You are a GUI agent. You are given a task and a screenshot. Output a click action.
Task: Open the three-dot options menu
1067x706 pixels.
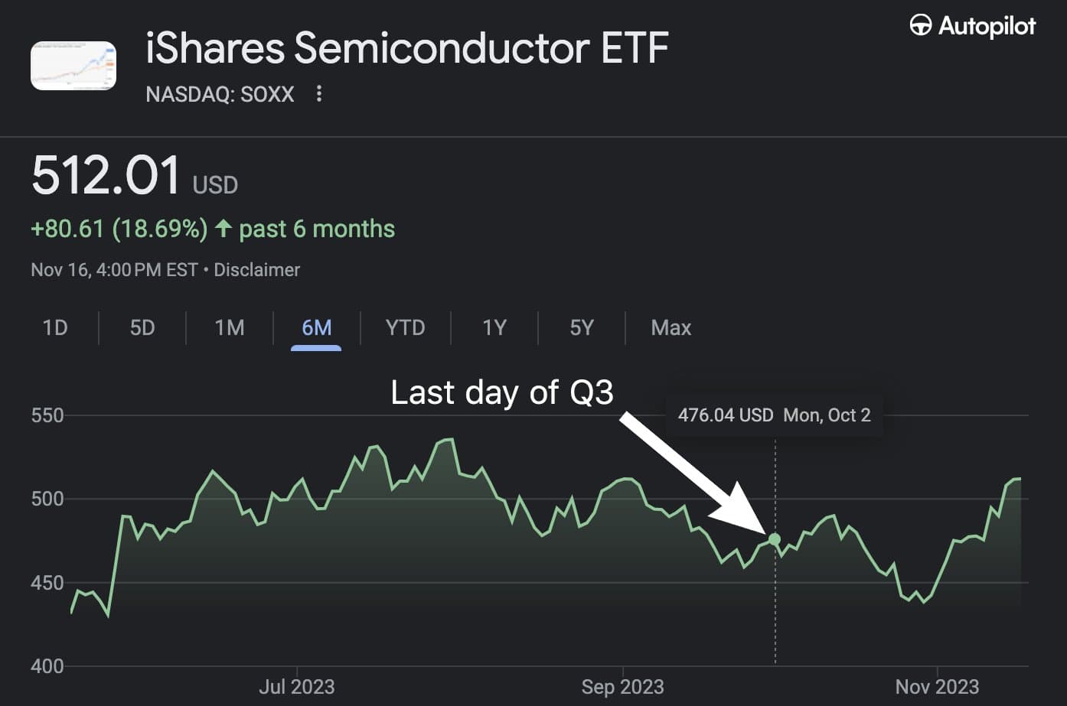tap(319, 94)
